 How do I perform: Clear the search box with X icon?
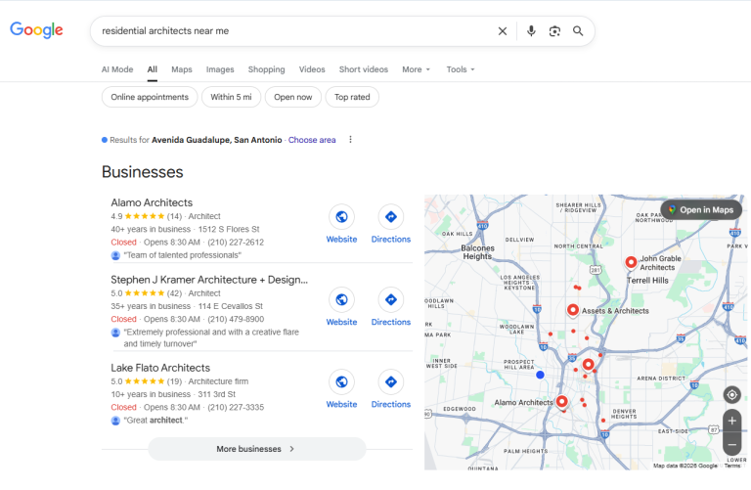click(502, 31)
